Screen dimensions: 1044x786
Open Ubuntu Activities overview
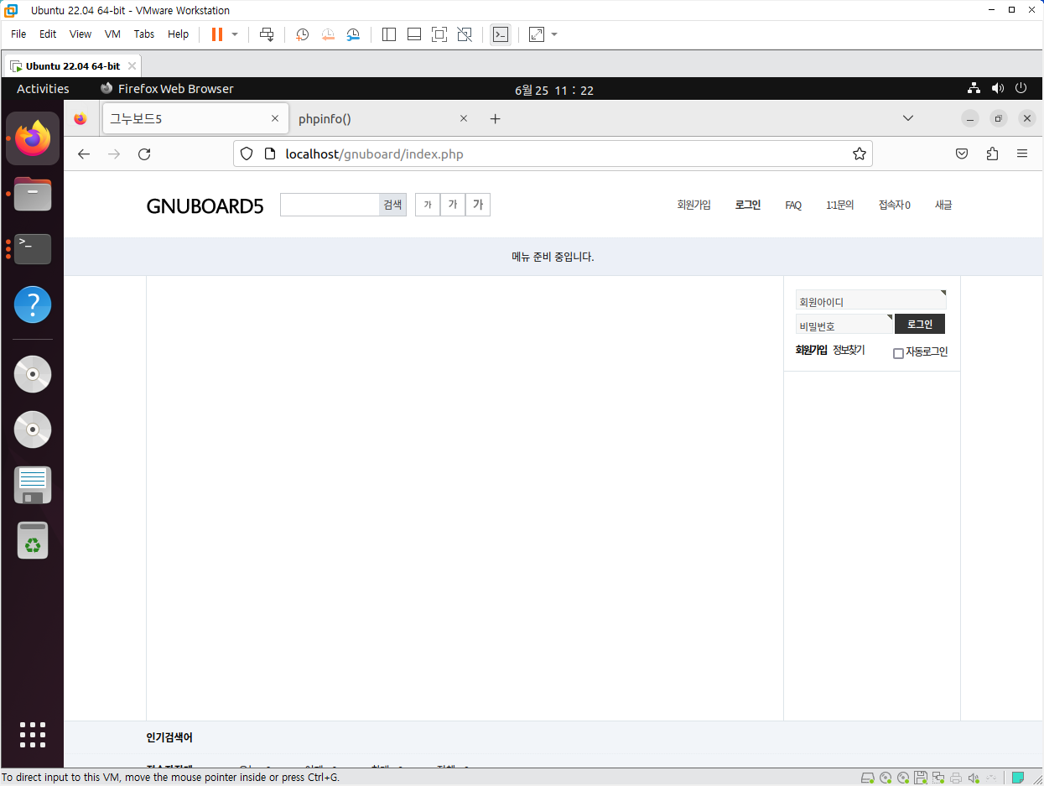click(x=43, y=89)
